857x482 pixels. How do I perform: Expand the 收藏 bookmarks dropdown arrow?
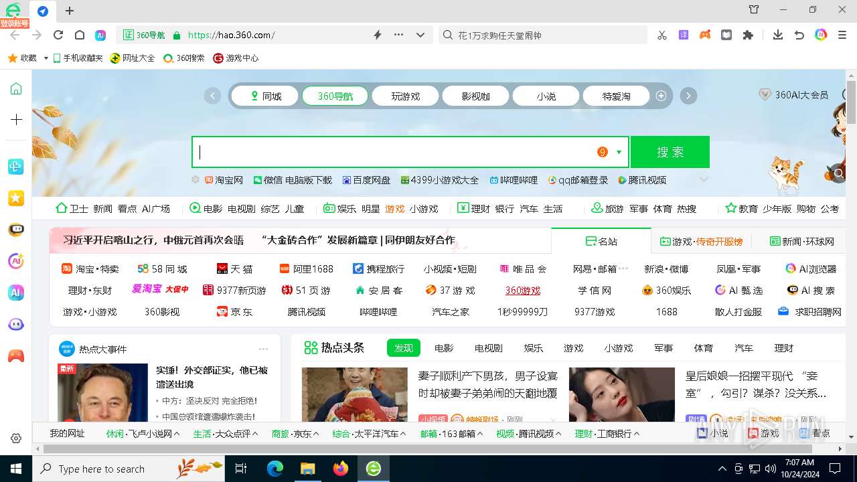(46, 58)
